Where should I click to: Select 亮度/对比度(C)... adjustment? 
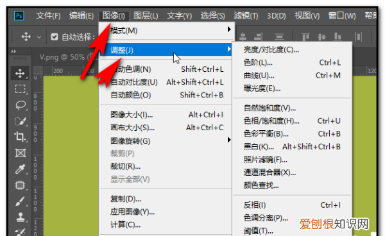pos(292,50)
